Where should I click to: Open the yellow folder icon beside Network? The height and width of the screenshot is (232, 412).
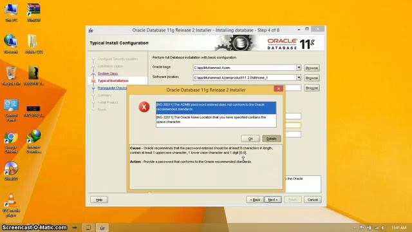(33, 44)
